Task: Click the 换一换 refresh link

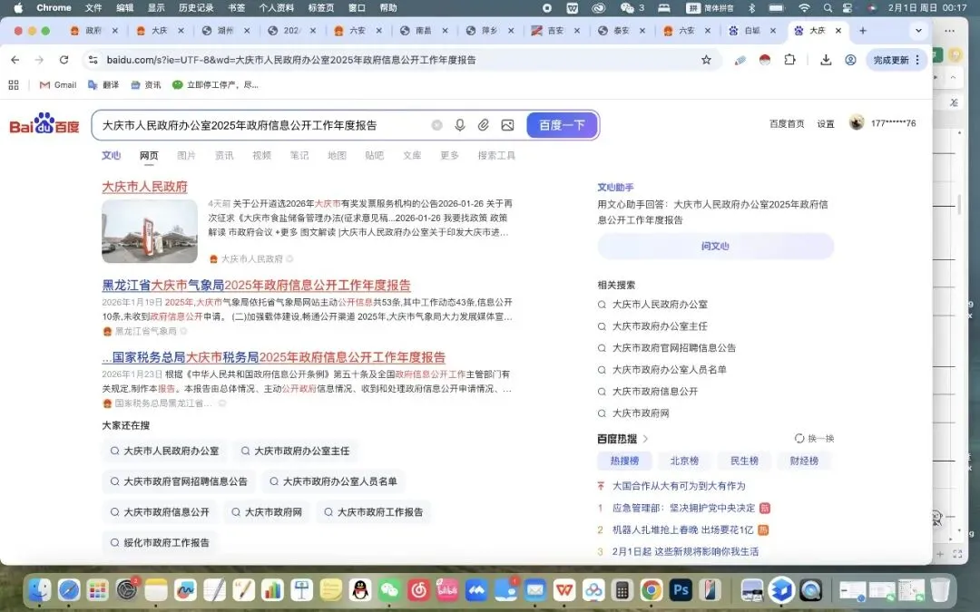Action: (x=814, y=439)
